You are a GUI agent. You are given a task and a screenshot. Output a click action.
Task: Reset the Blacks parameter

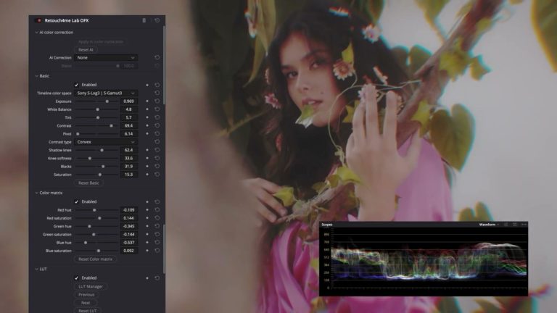[x=157, y=167]
